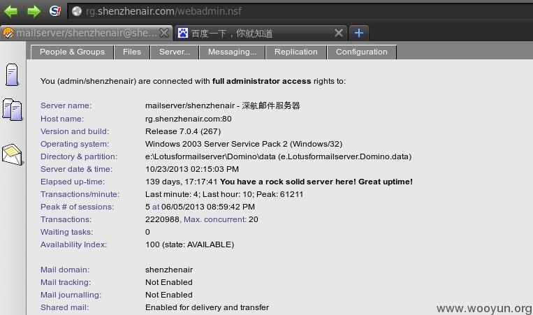Switch to the 百度一下 browser tab
Image resolution: width=533 pixels, height=315 pixels.
click(x=261, y=33)
